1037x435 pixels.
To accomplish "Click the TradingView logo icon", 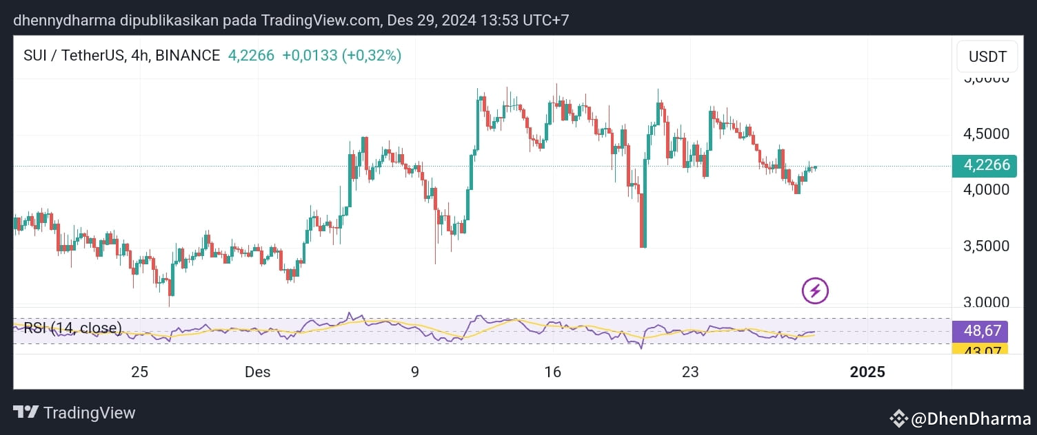I will click(x=26, y=413).
